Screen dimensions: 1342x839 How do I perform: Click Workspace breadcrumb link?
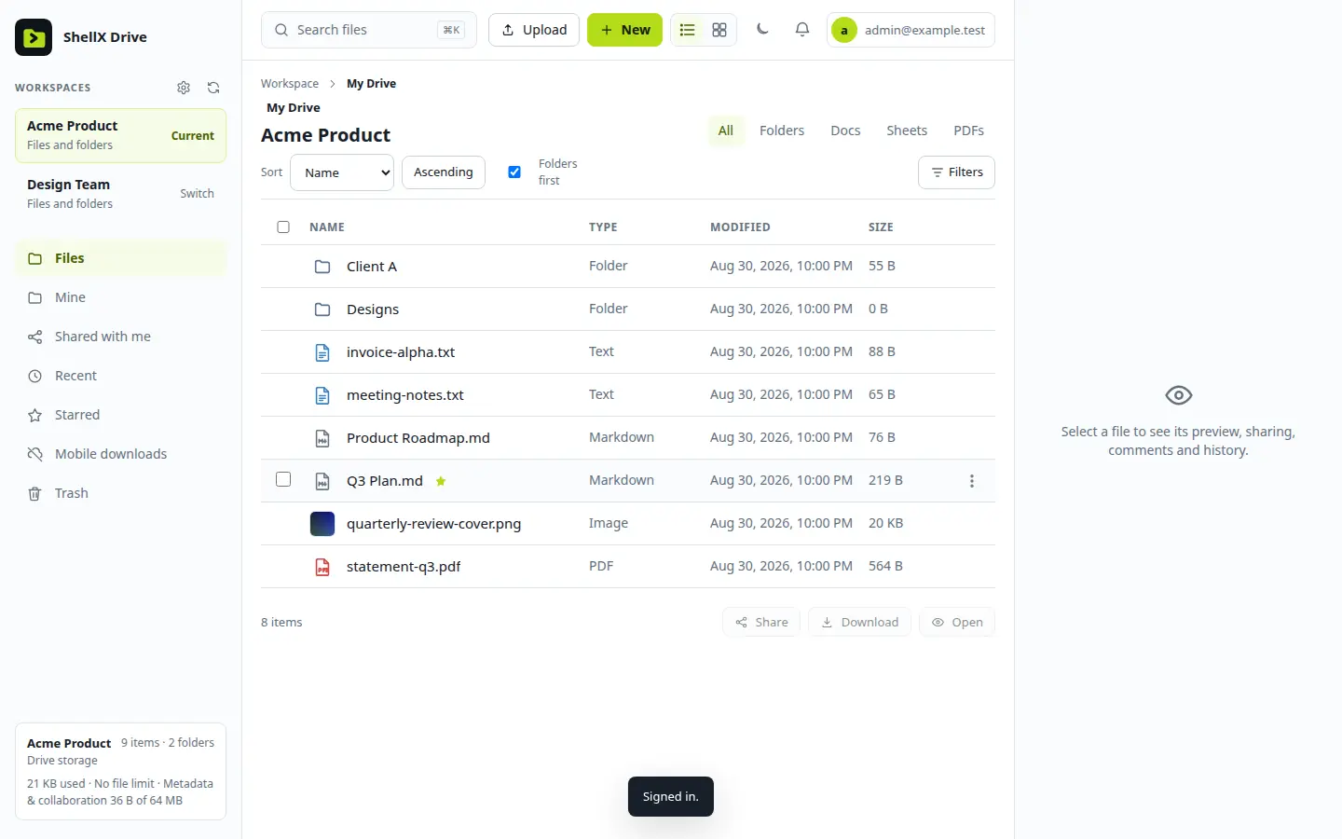pos(290,84)
